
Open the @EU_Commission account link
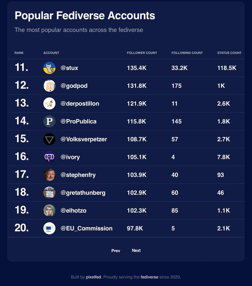(x=86, y=228)
